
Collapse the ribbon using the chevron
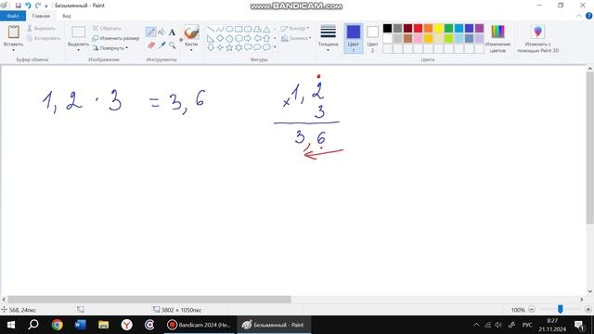tap(579, 16)
